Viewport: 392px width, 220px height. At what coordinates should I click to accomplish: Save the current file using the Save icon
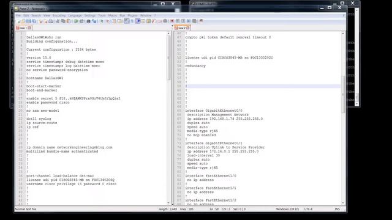[x=29, y=21]
